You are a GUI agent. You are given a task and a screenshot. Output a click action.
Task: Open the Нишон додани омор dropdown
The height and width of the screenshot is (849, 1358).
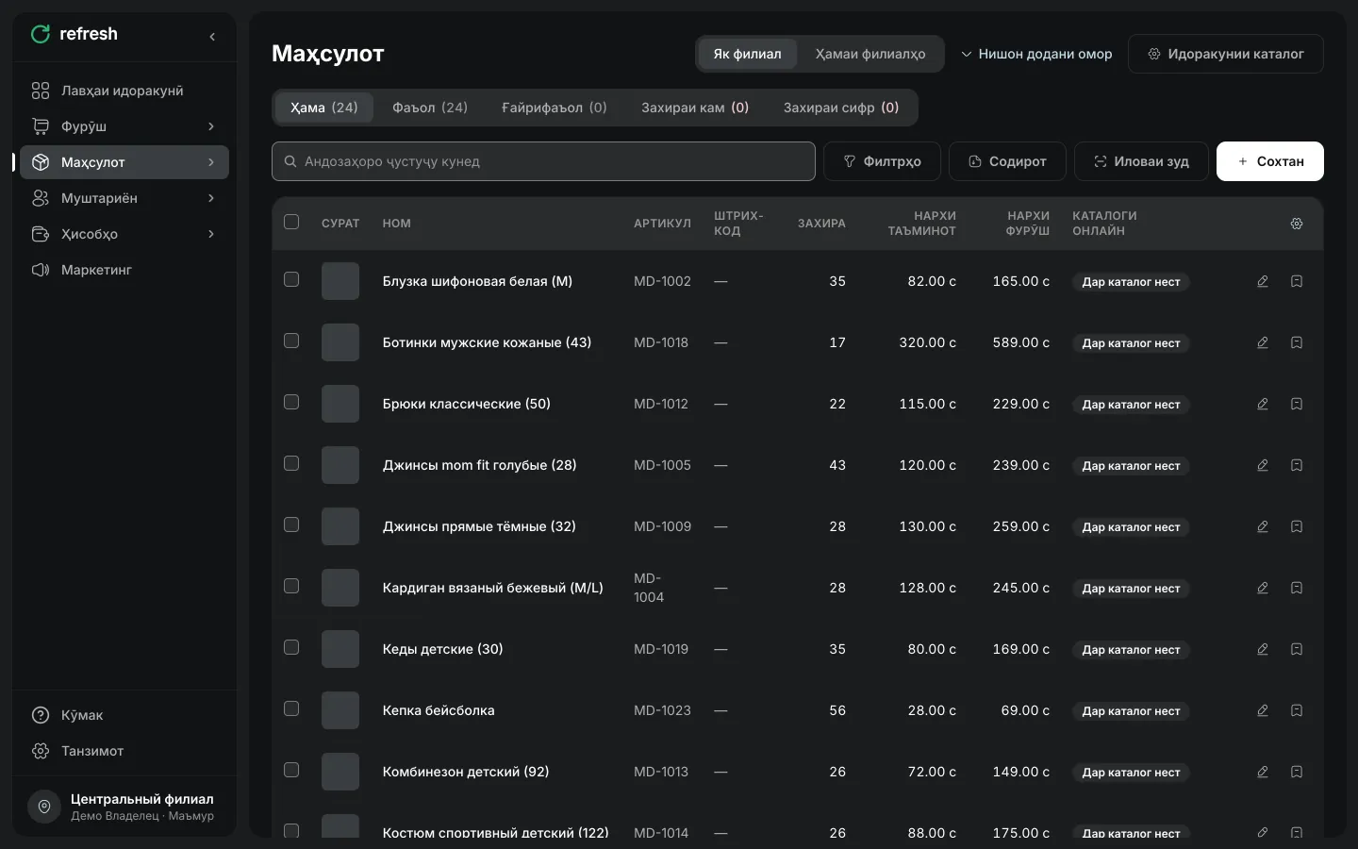click(1036, 54)
